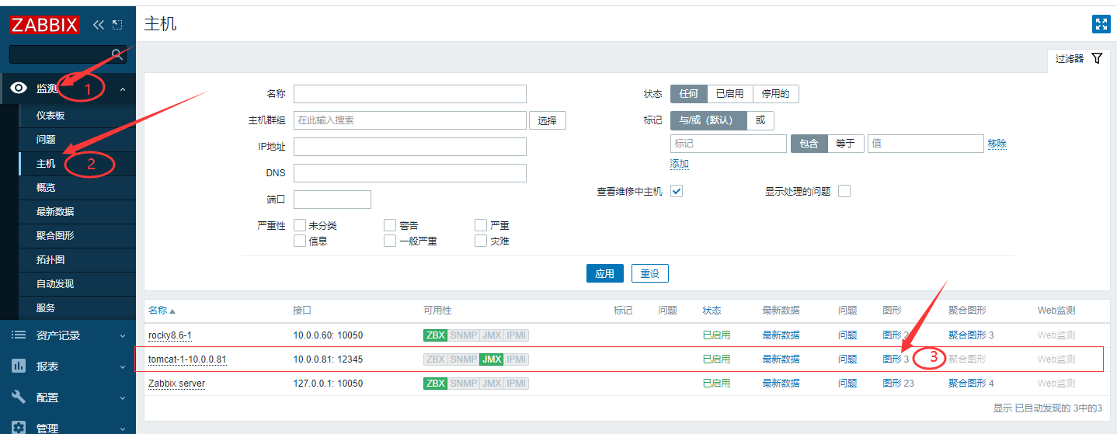Click the 重设 button
Screen dimensions: 1117x434
[649, 273]
